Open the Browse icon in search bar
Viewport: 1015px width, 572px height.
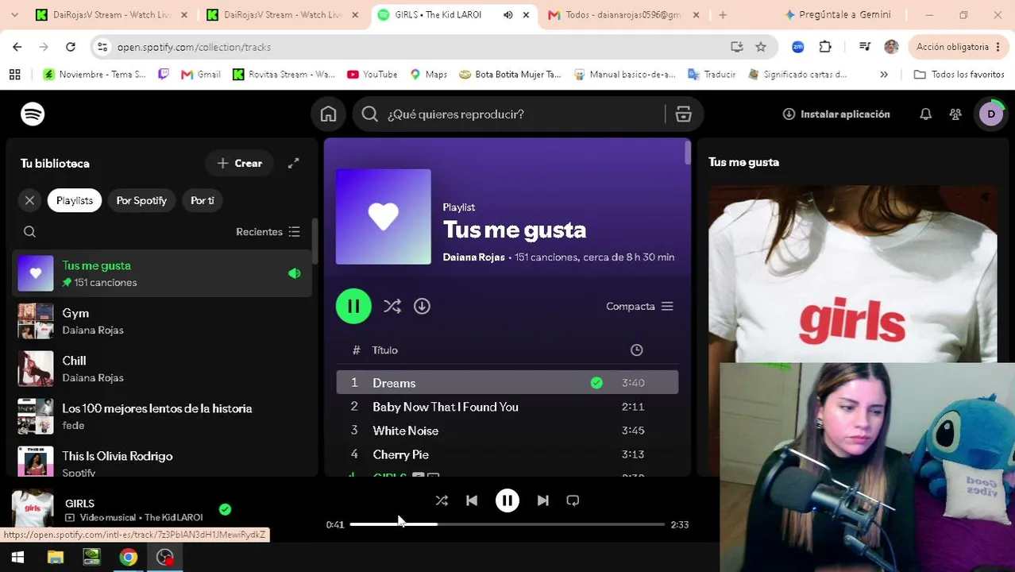pyautogui.click(x=683, y=114)
